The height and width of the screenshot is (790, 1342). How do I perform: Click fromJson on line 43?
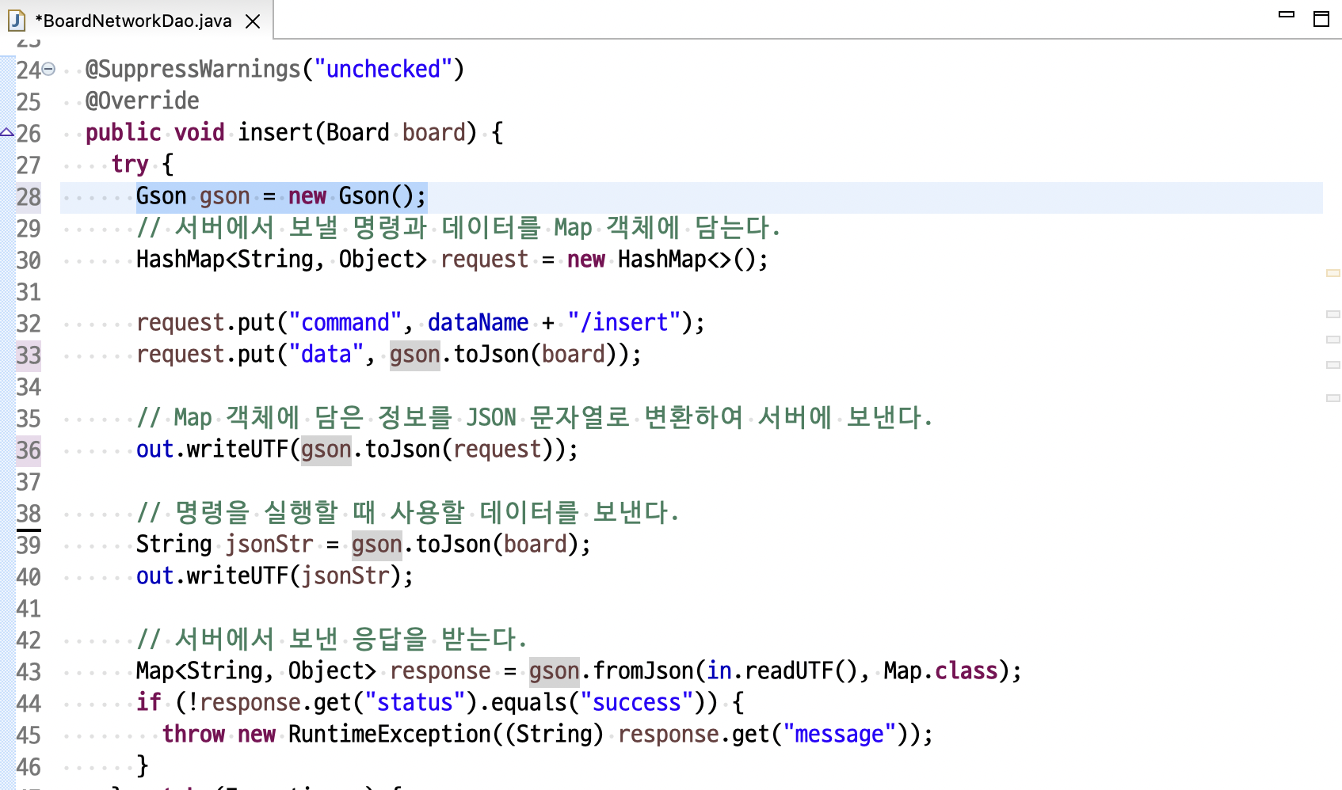pyautogui.click(x=643, y=670)
